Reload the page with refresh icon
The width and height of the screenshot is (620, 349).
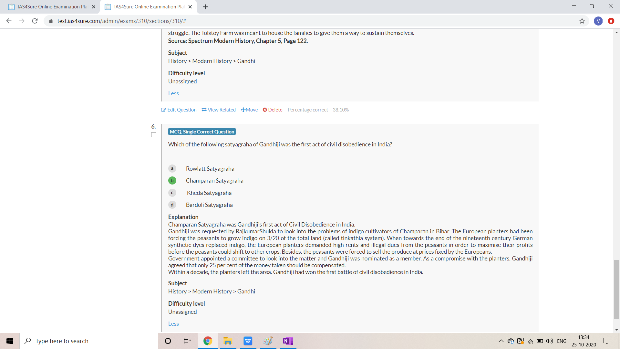click(35, 21)
